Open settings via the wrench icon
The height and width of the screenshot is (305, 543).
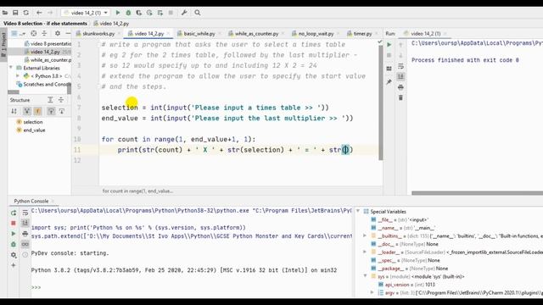coord(184,13)
